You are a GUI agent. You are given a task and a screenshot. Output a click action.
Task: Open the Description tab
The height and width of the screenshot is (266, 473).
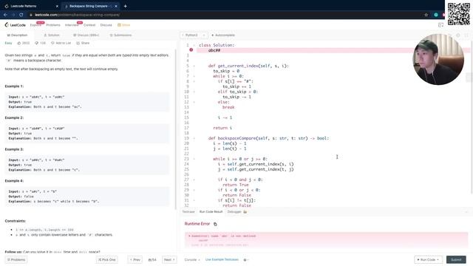point(17,35)
